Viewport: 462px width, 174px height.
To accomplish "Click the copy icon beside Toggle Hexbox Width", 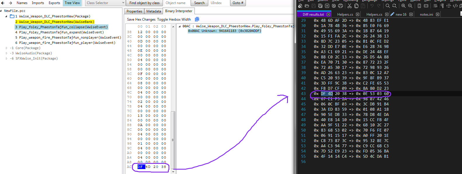I will pos(197,19).
